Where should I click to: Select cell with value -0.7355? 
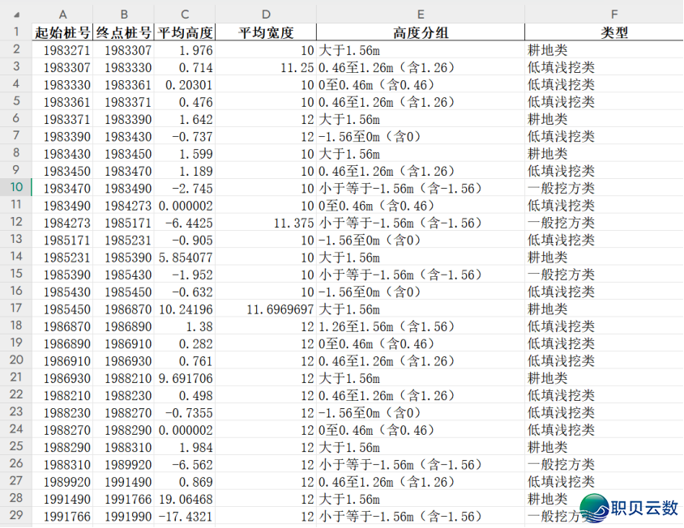pos(185,412)
